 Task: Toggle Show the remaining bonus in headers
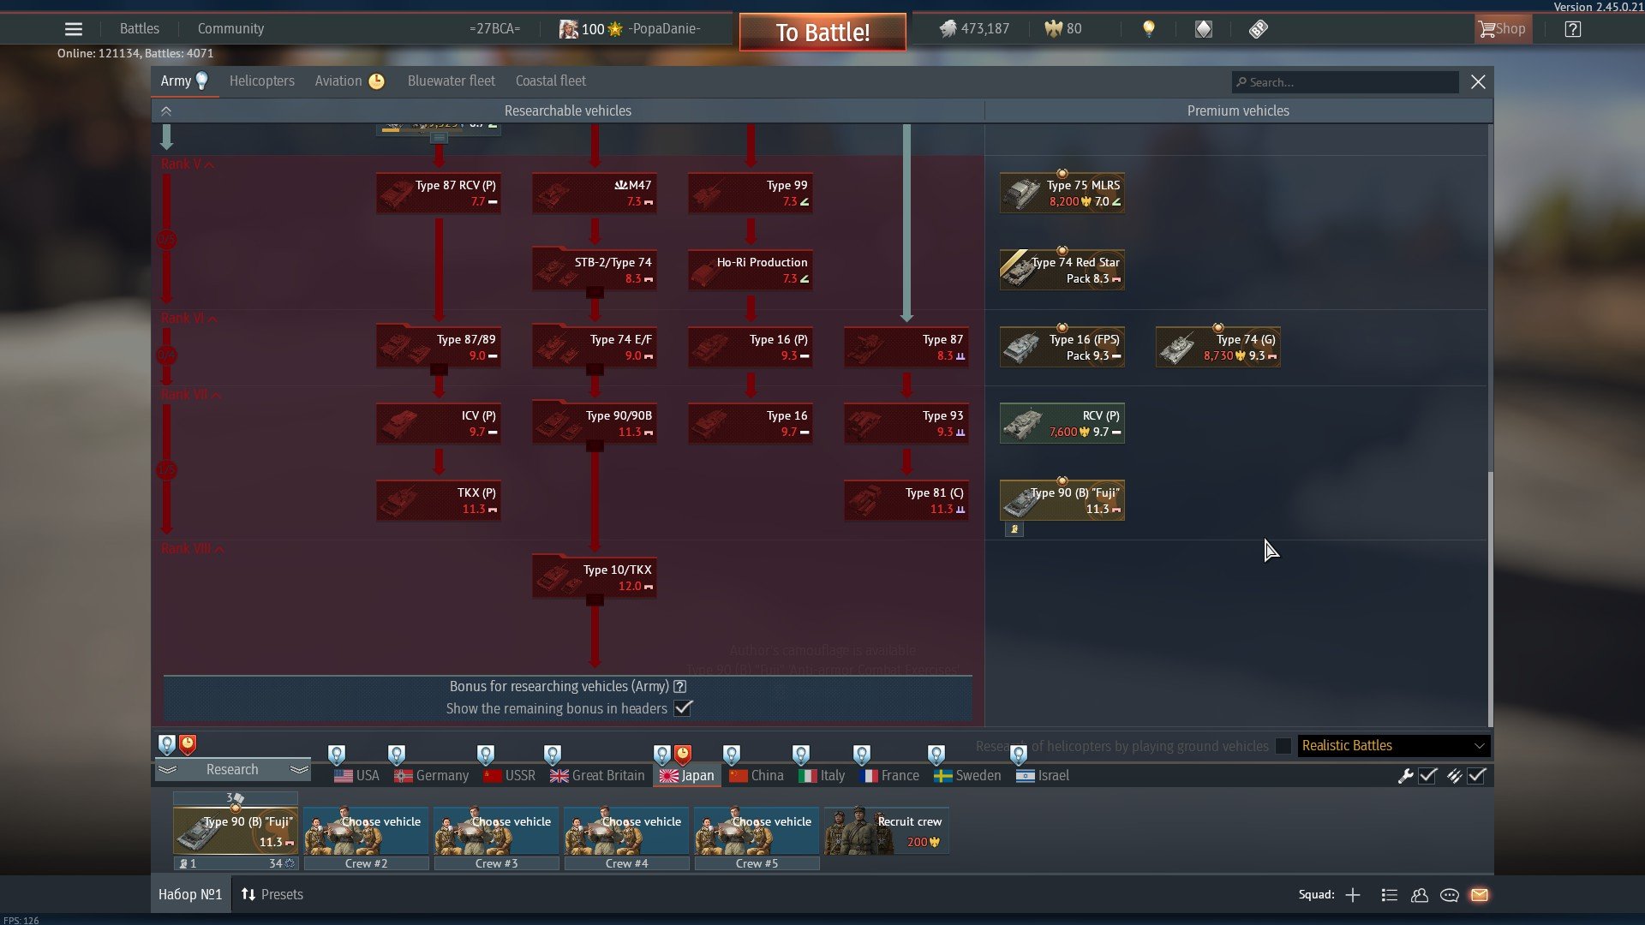pos(683,708)
